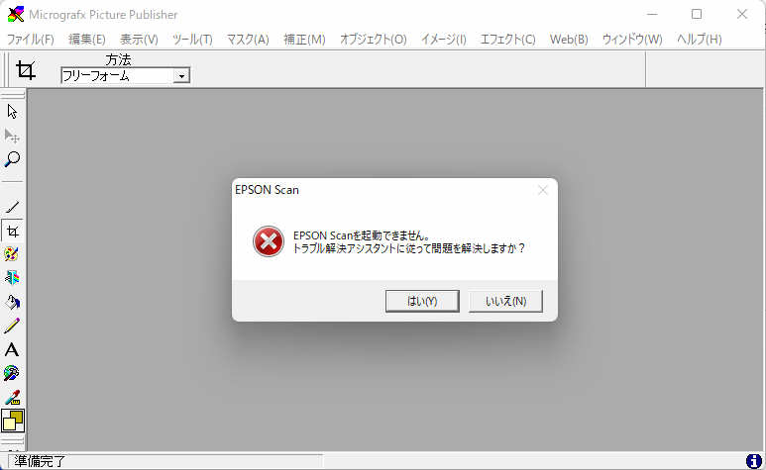Click the はい(Y) button
Screen dimensions: 766x470
pyautogui.click(x=422, y=301)
